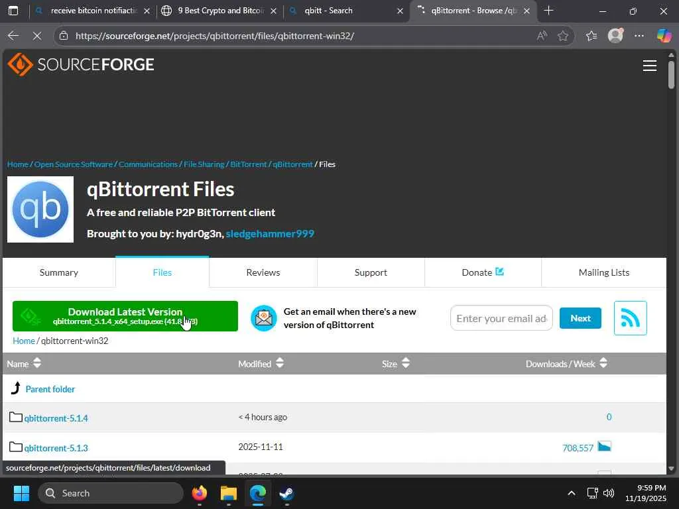Viewport: 679px width, 509px height.
Task: Stop loading the page
Action: click(37, 36)
